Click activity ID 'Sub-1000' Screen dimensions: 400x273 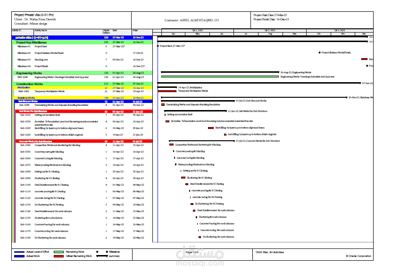coord(25,105)
